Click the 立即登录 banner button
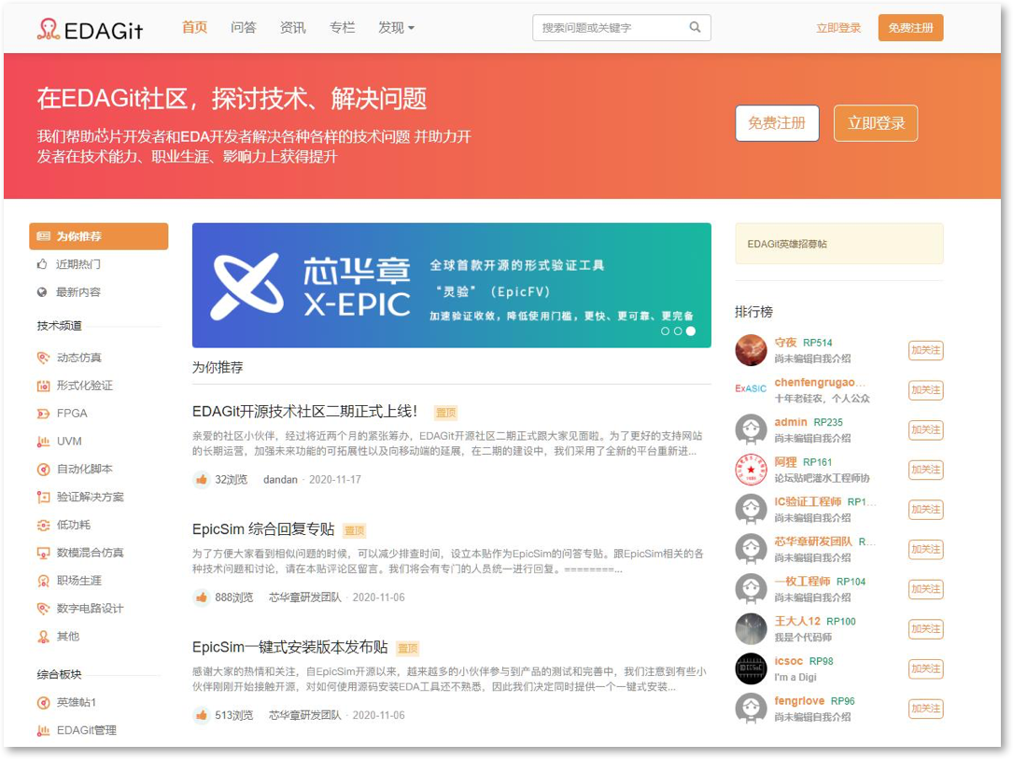 (876, 122)
